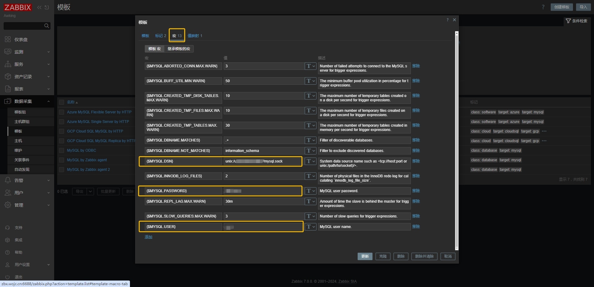Switch to the 模板 tab in dialog
This screenshot has width=594, height=287.
[145, 36]
